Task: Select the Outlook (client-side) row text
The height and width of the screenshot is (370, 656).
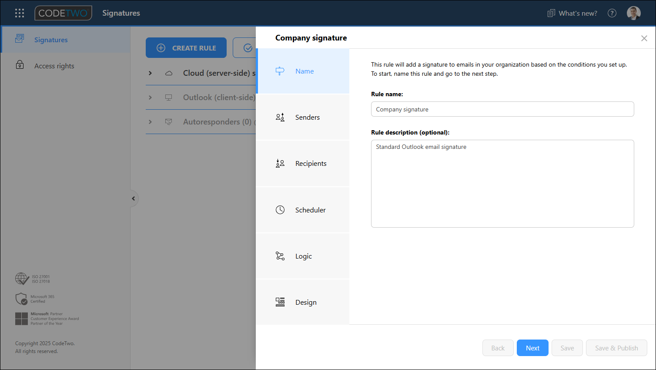Action: coord(219,98)
